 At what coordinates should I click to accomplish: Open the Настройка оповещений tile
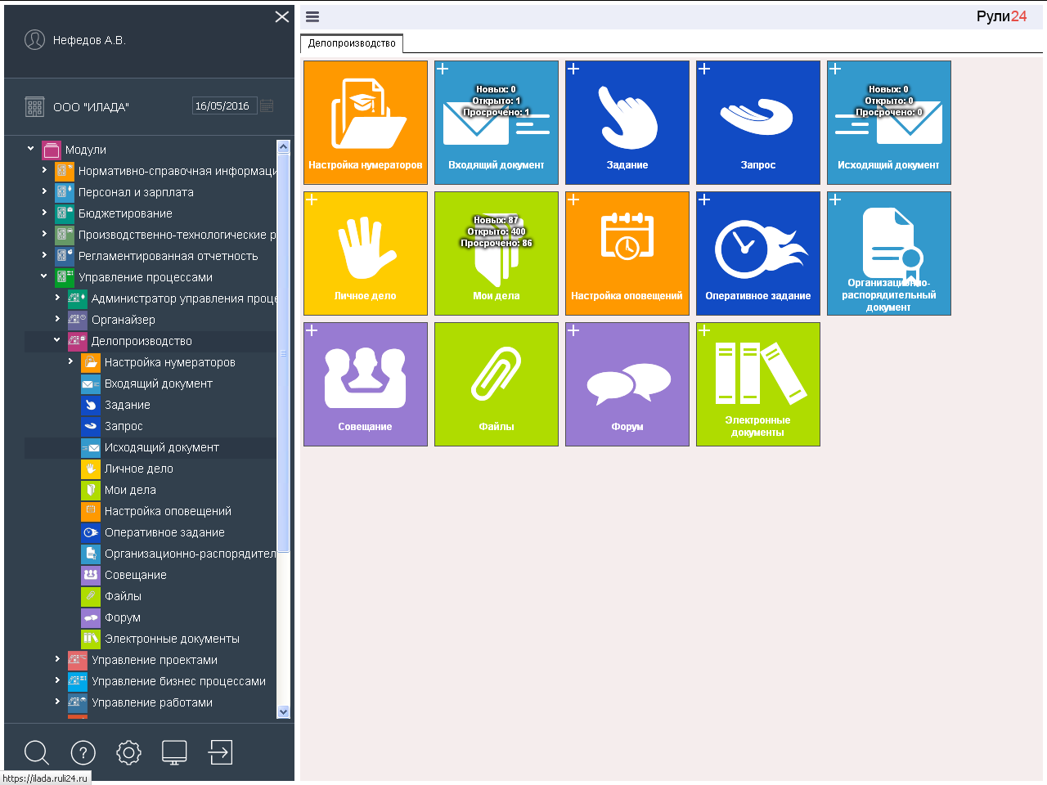pos(627,253)
